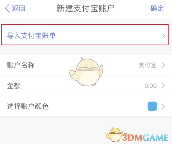Pick the blue account color swatch
The height and width of the screenshot is (144, 172).
click(152, 106)
